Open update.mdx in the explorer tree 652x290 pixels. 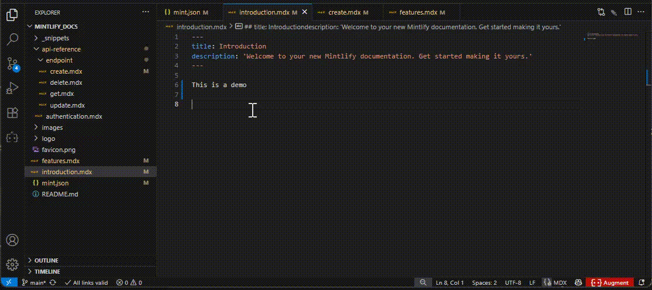(x=91, y=105)
